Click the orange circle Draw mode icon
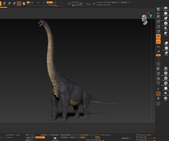Screen dimensions: 169x141 click(x=19, y=4)
